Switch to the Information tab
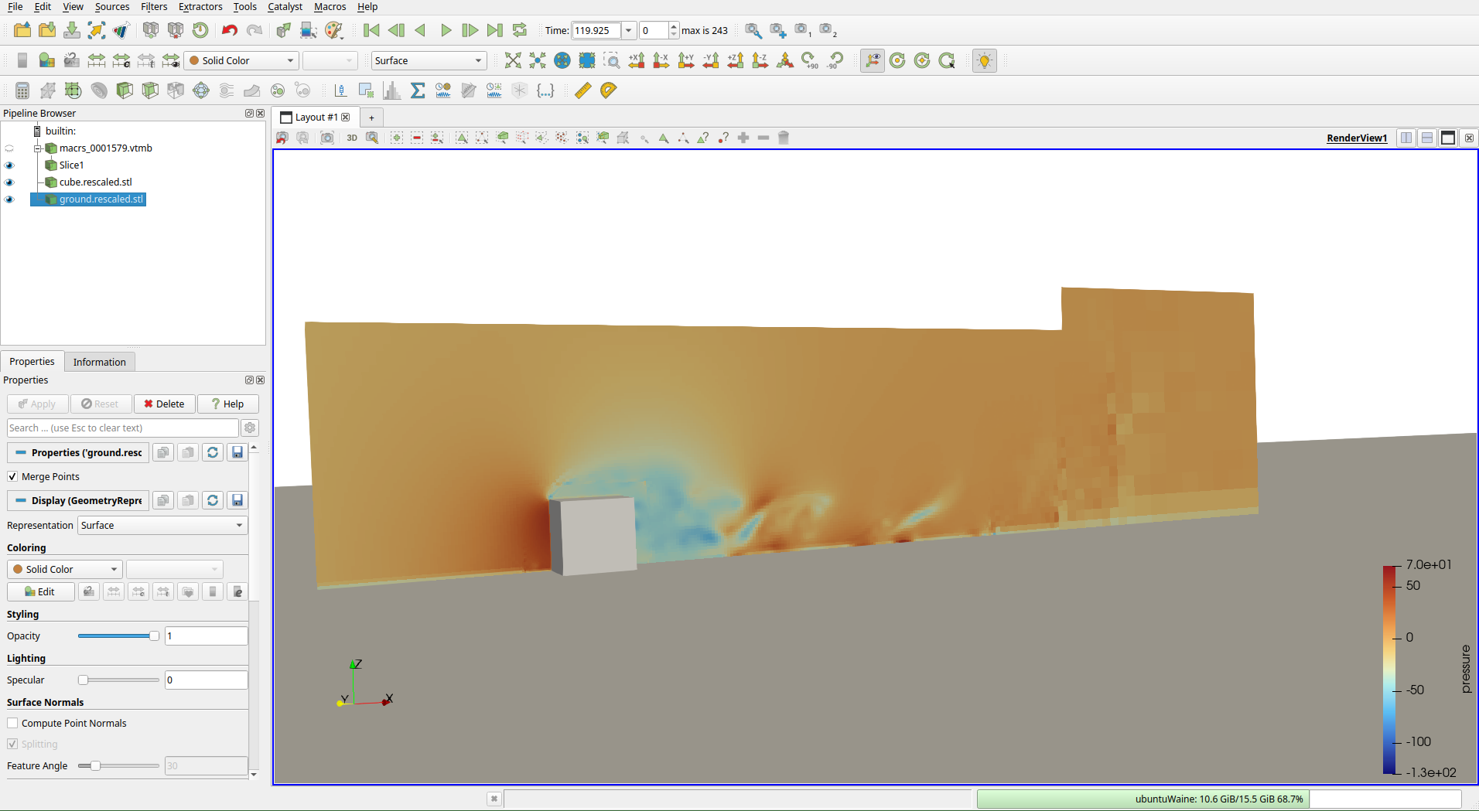The height and width of the screenshot is (811, 1479). coord(99,361)
